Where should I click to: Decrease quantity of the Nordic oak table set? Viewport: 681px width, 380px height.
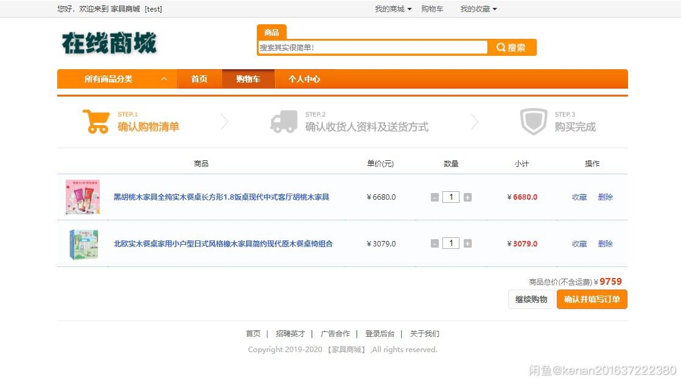click(x=435, y=244)
